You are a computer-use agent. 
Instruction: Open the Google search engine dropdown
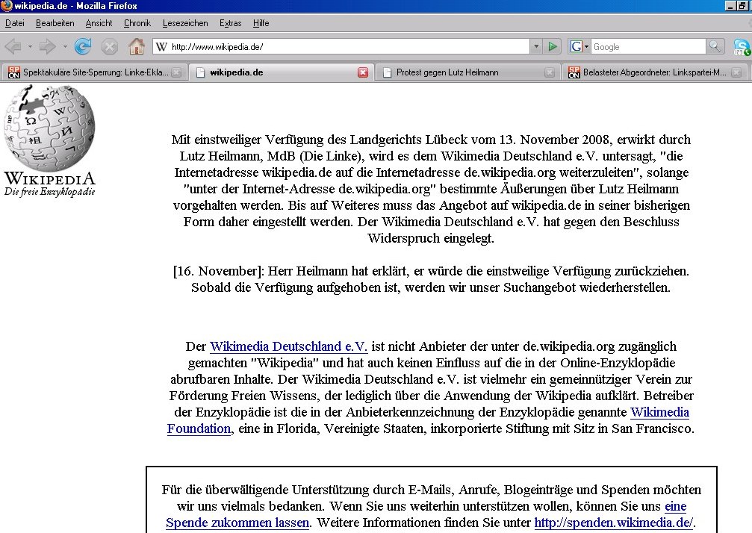579,47
